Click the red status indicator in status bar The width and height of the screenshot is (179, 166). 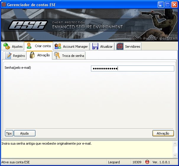tap(147, 162)
